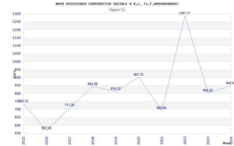Click the Anno x-axis title
The width and height of the screenshot is (234, 146).
(x=226, y=143)
